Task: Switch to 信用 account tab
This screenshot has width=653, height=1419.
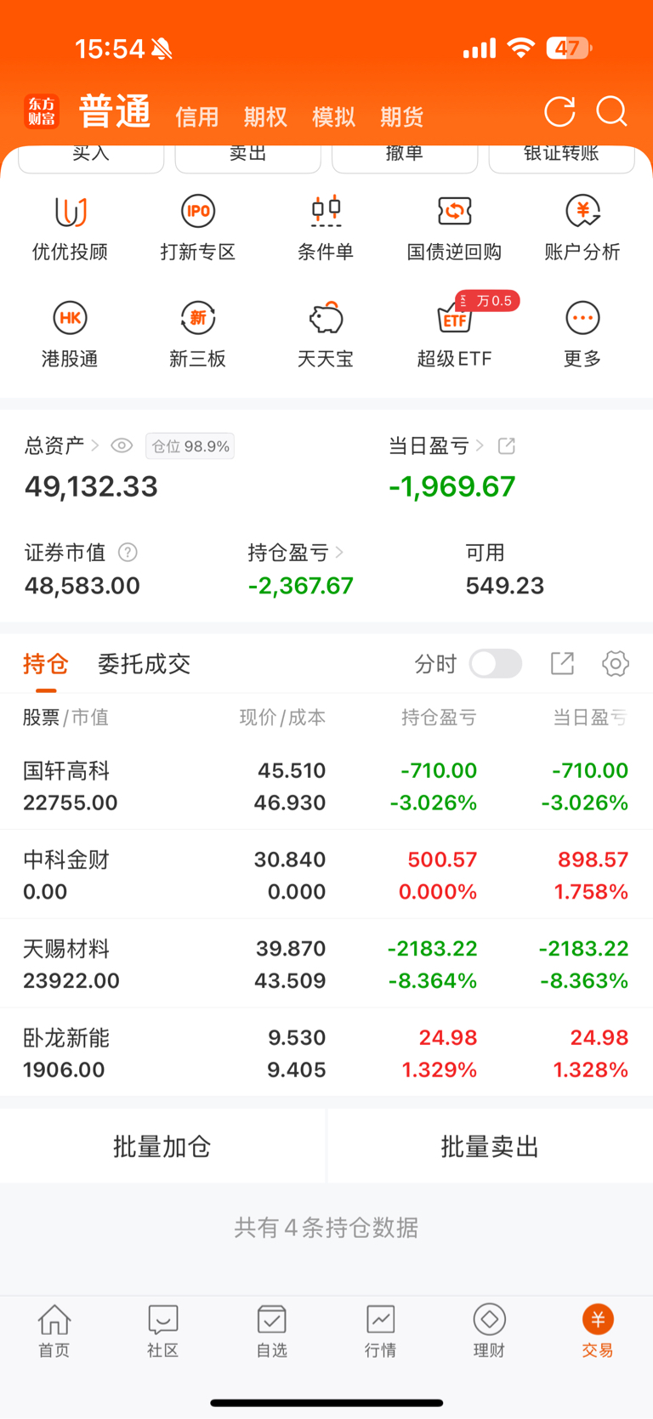Action: tap(197, 116)
